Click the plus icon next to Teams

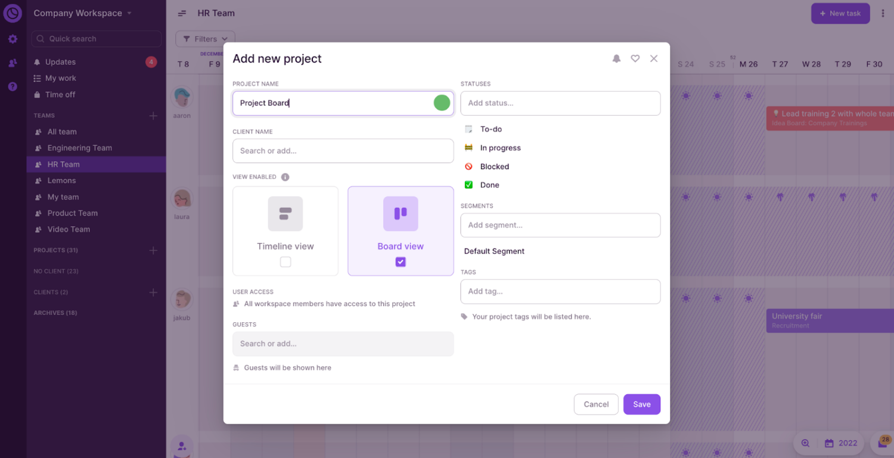tap(153, 116)
